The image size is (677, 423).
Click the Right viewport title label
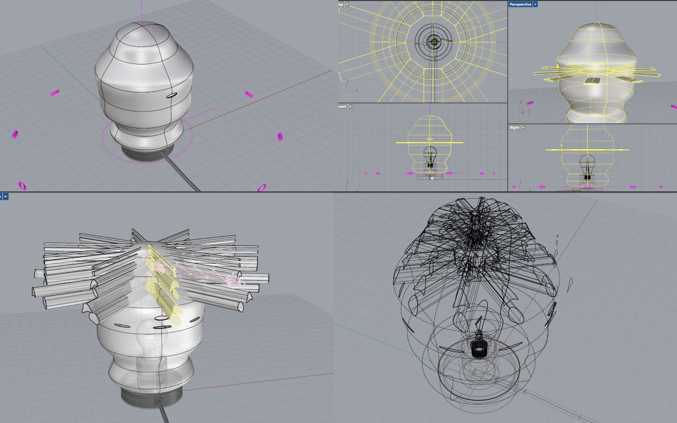pos(514,127)
